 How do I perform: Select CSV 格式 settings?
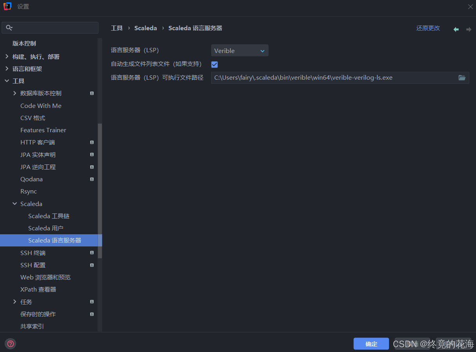[x=33, y=118]
